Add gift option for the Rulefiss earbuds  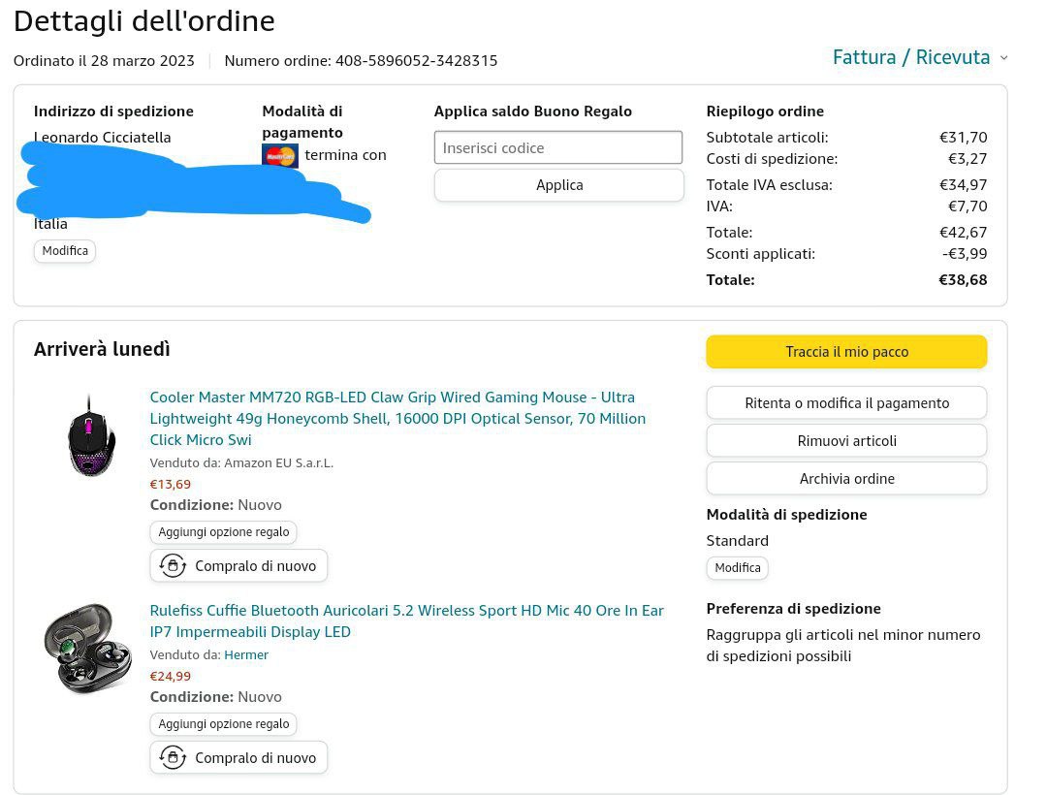224,724
